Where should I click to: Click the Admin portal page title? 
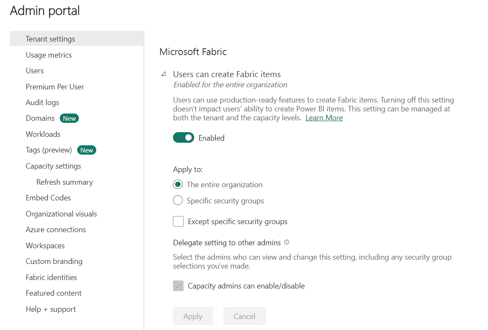(45, 11)
